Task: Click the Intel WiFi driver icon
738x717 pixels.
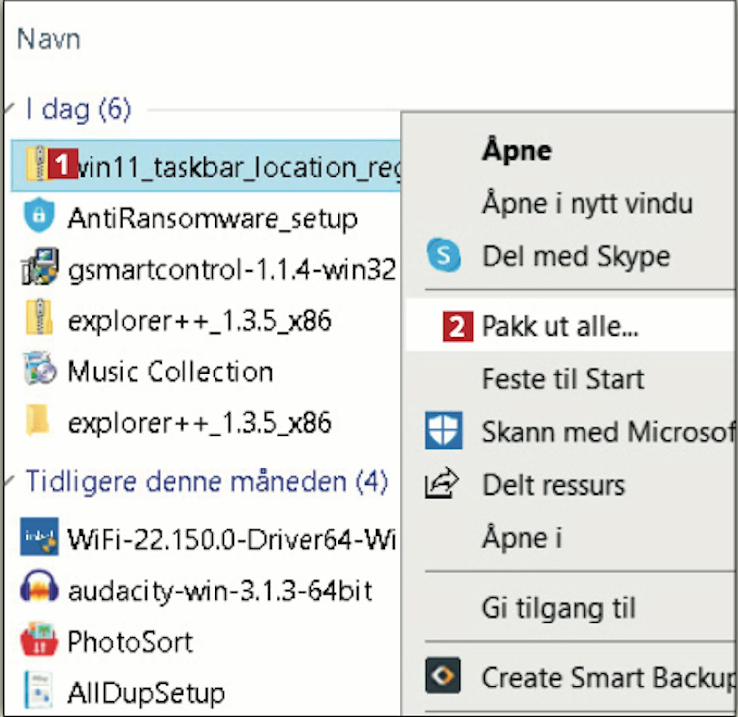Action: click(x=39, y=537)
